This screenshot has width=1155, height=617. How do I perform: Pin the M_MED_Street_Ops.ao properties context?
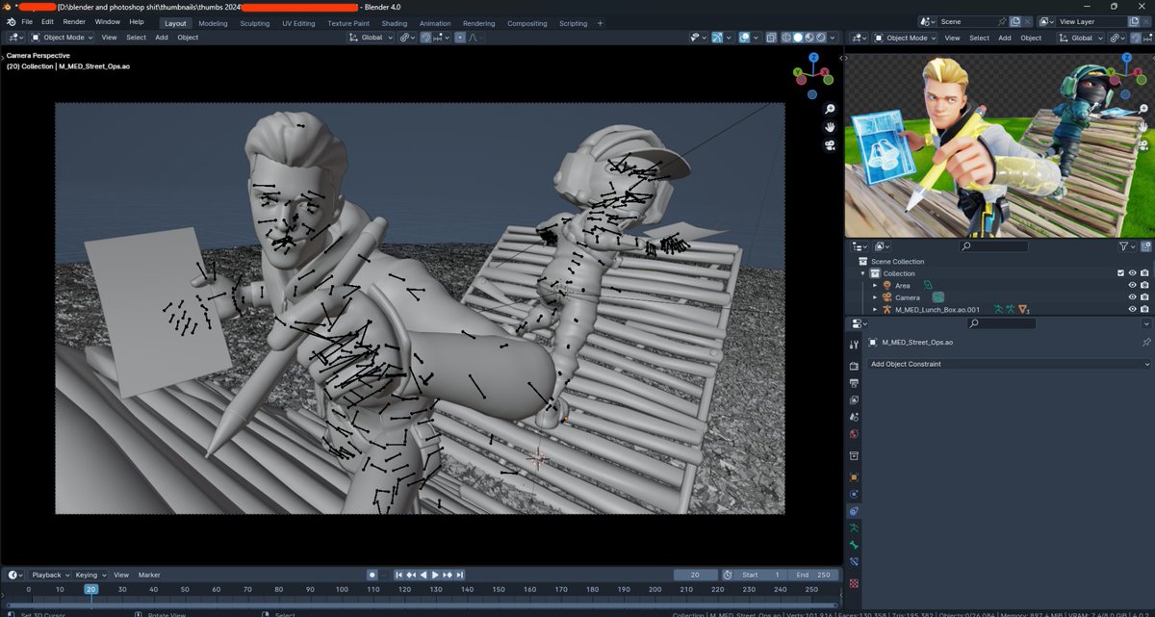1145,342
